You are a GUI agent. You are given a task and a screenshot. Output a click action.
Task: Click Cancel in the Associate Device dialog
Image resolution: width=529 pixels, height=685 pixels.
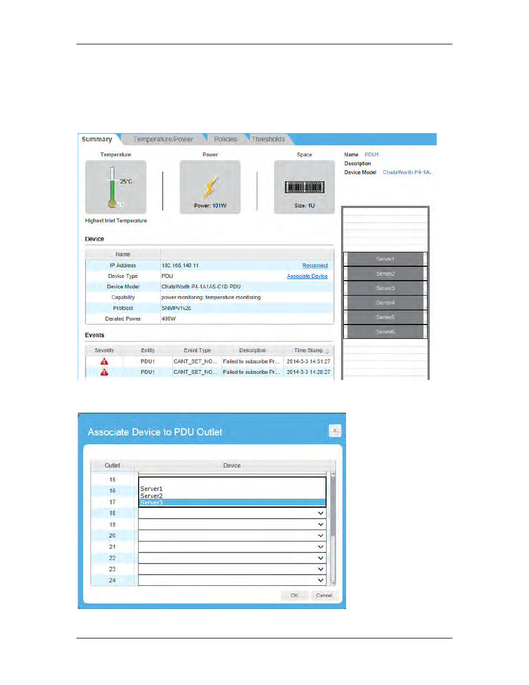[324, 595]
